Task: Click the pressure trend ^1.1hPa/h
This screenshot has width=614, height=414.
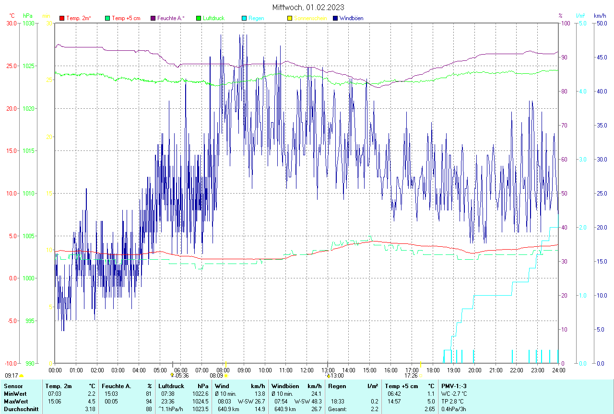Action: coord(171,409)
